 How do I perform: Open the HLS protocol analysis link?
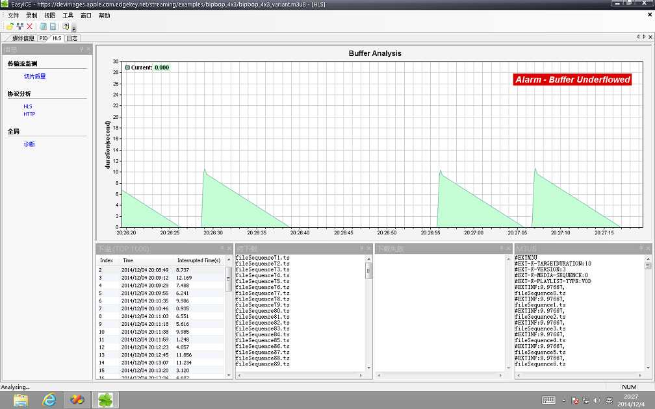(x=27, y=106)
